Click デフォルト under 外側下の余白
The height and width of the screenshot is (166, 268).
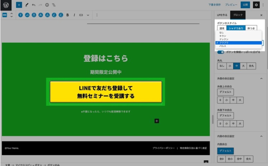[226, 116]
